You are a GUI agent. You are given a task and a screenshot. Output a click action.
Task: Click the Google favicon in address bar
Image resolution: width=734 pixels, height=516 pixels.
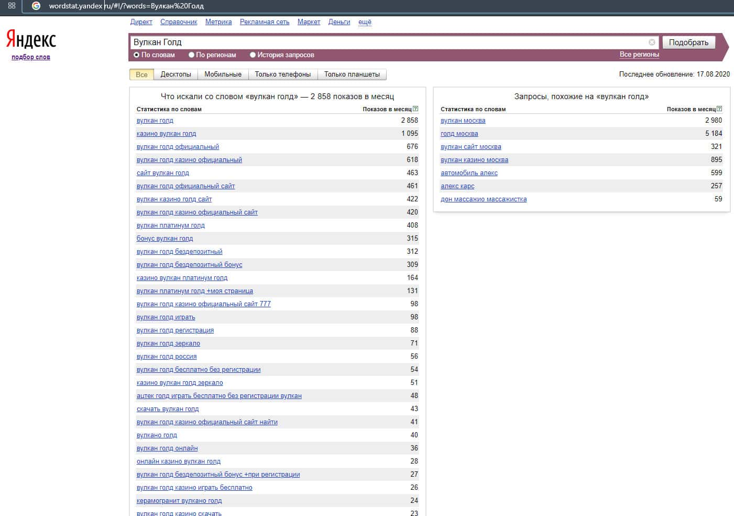[x=36, y=6]
